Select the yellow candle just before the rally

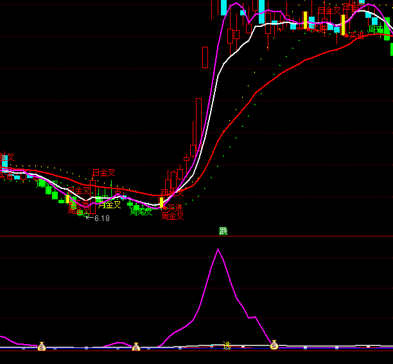pos(161,203)
